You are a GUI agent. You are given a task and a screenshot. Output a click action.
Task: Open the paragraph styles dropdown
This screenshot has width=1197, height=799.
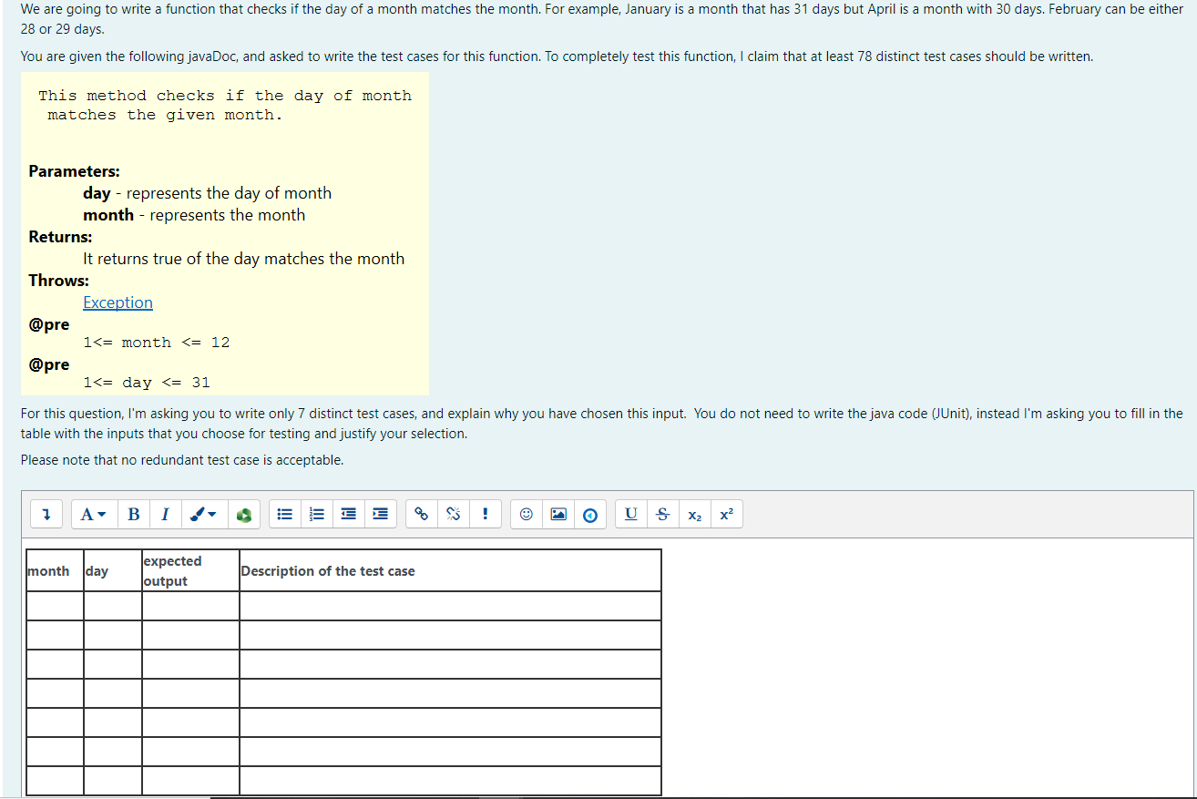click(93, 514)
